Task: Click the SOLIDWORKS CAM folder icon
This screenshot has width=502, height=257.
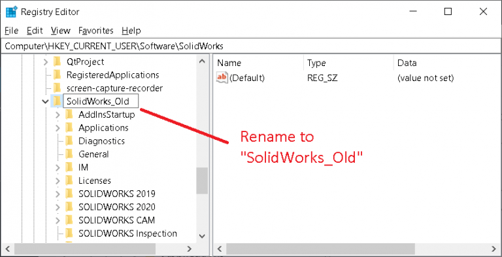Action: pyautogui.click(x=69, y=220)
